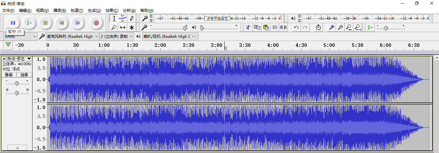Select the Time Shift arrows tool

pyautogui.click(x=123, y=27)
